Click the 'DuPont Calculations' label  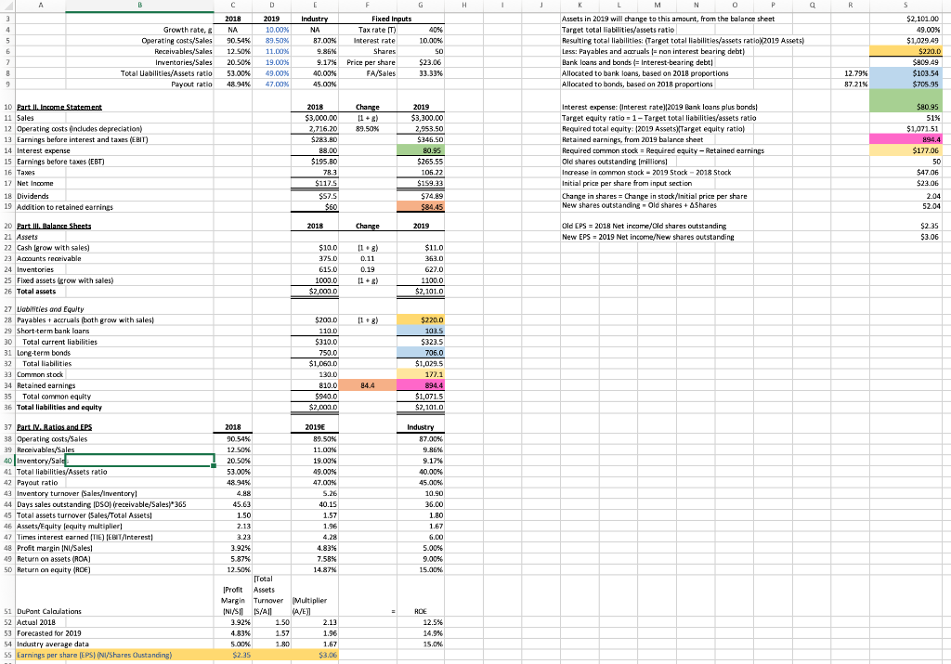pyautogui.click(x=49, y=612)
